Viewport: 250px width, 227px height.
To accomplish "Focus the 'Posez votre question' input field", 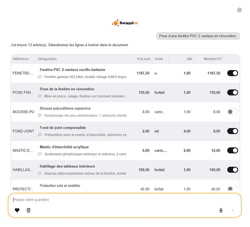I will coord(125,200).
